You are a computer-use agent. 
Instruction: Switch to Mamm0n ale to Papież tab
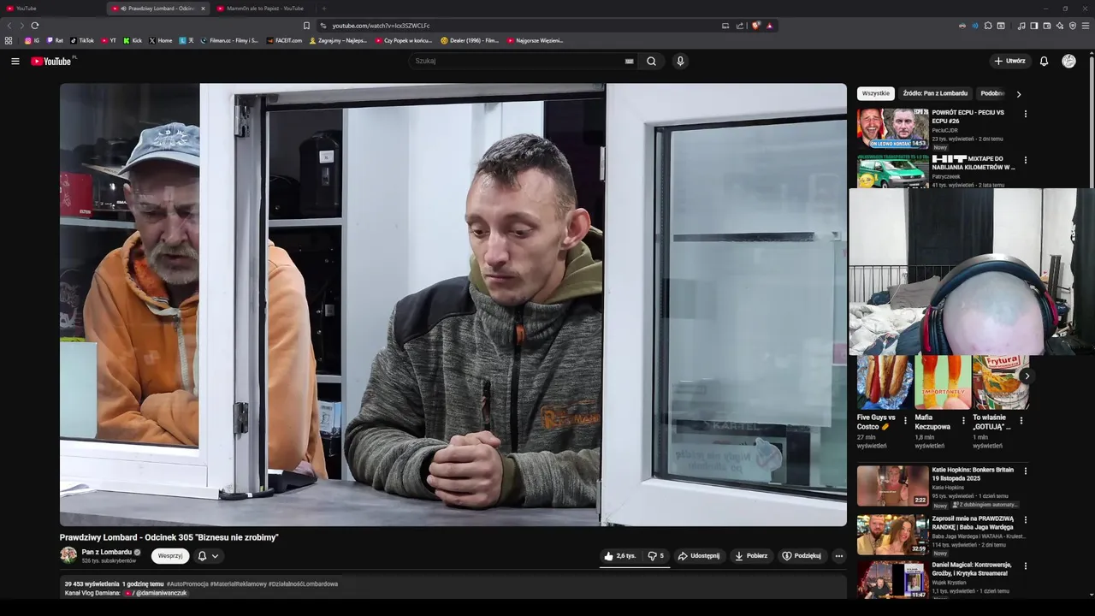click(263, 9)
